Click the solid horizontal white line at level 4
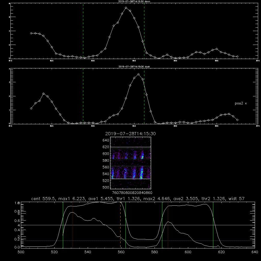Viewport: 261px width, 261px height. pos(138,225)
